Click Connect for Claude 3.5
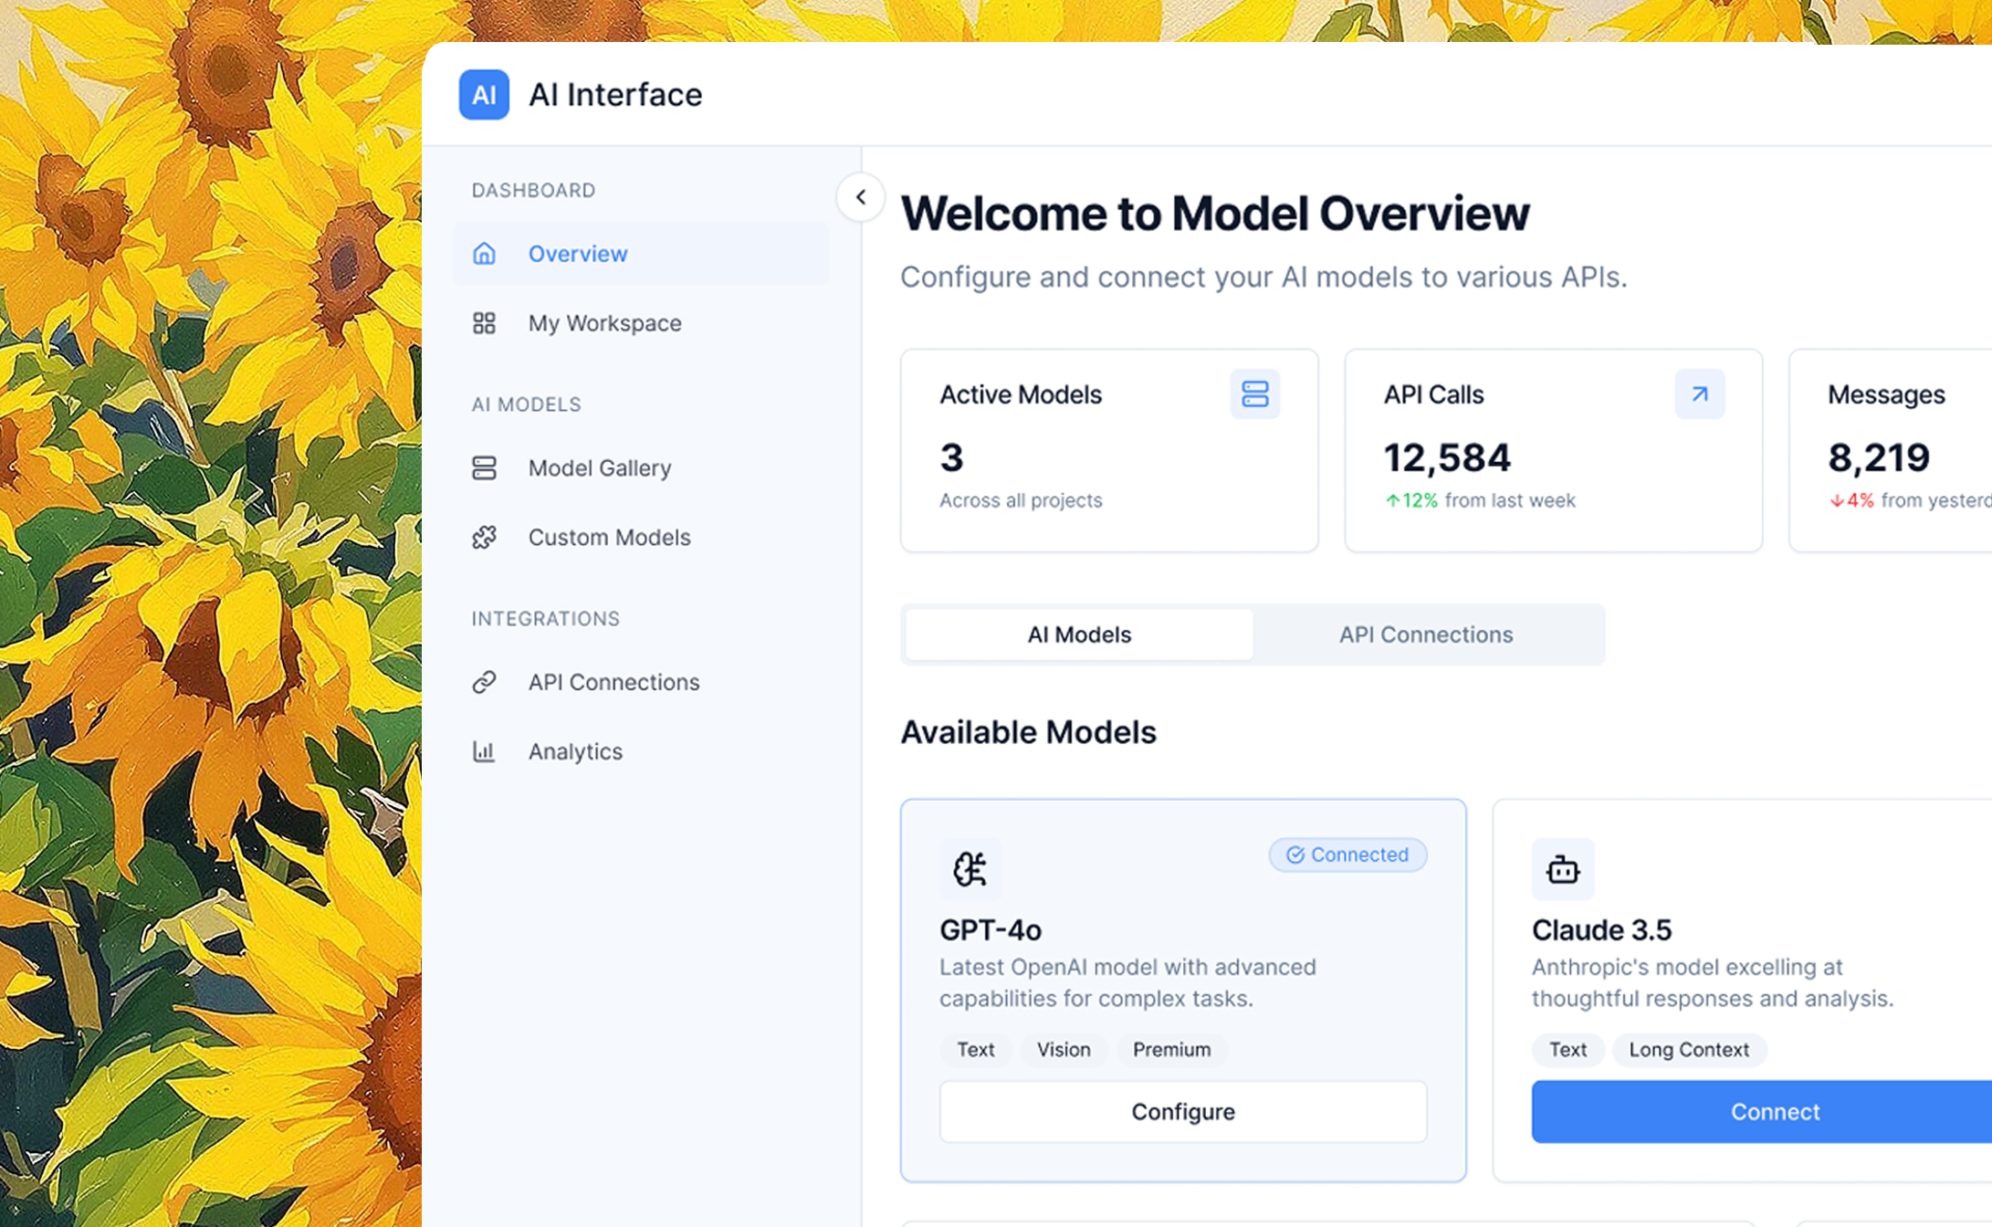The height and width of the screenshot is (1227, 1992). pos(1762,1112)
